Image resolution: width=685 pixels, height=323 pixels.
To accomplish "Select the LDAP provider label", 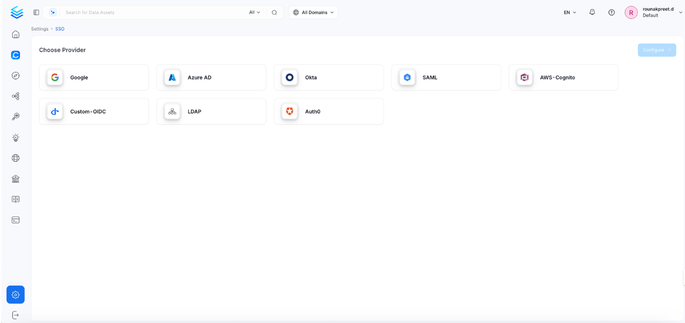I will pos(194,112).
